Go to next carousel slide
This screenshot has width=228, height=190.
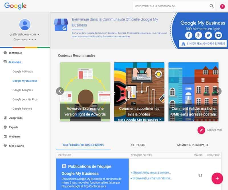[218, 91]
